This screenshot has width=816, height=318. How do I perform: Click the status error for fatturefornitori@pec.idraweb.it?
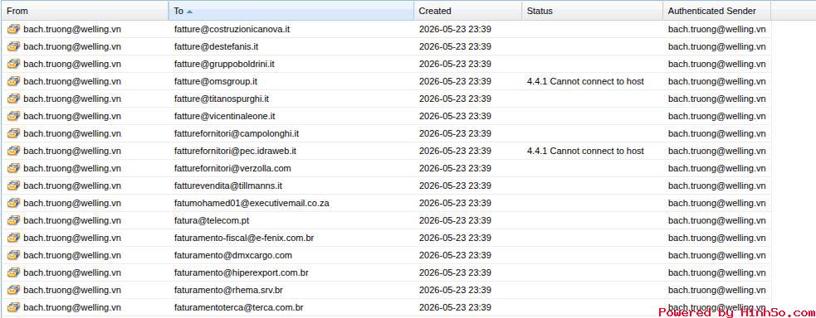pyautogui.click(x=585, y=151)
